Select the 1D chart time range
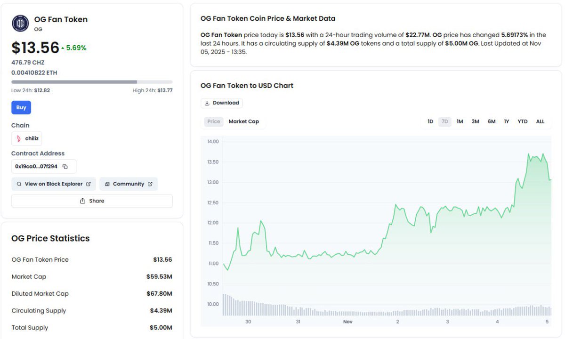The height and width of the screenshot is (339, 565). (x=430, y=121)
